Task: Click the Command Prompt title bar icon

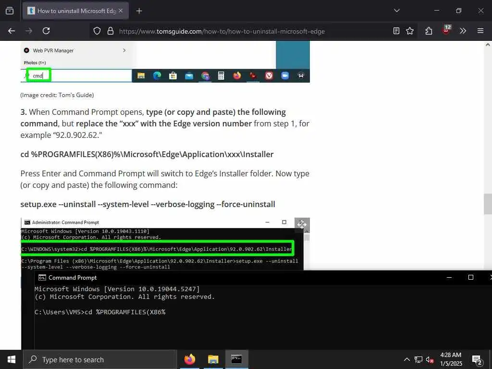Action: click(x=42, y=278)
